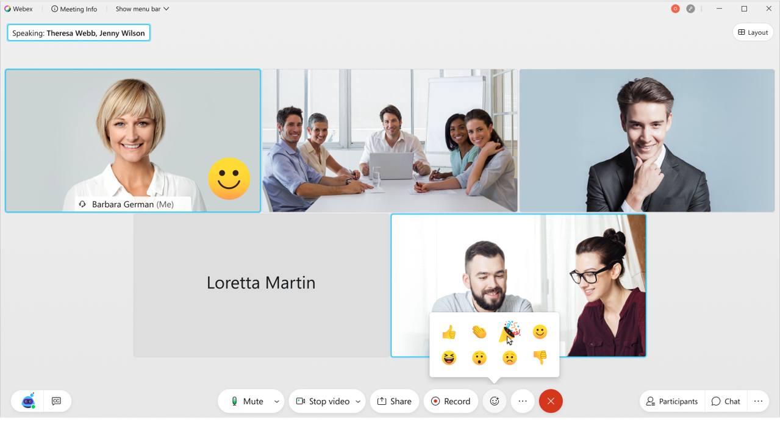Select Loretta Martin's video tile
The height and width of the screenshot is (439, 780).
pyautogui.click(x=262, y=285)
